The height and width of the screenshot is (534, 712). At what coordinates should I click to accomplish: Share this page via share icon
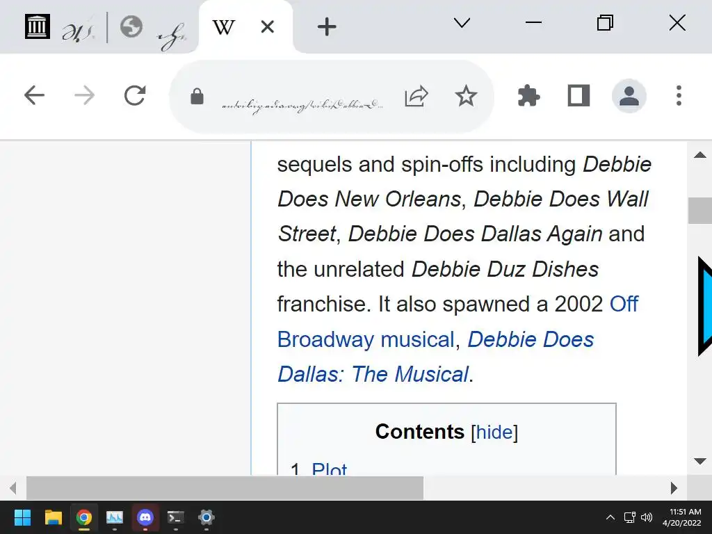tap(416, 96)
